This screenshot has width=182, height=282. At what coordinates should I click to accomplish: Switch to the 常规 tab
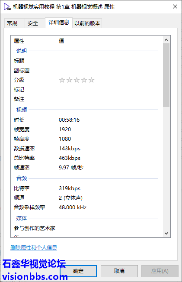pos(12,23)
